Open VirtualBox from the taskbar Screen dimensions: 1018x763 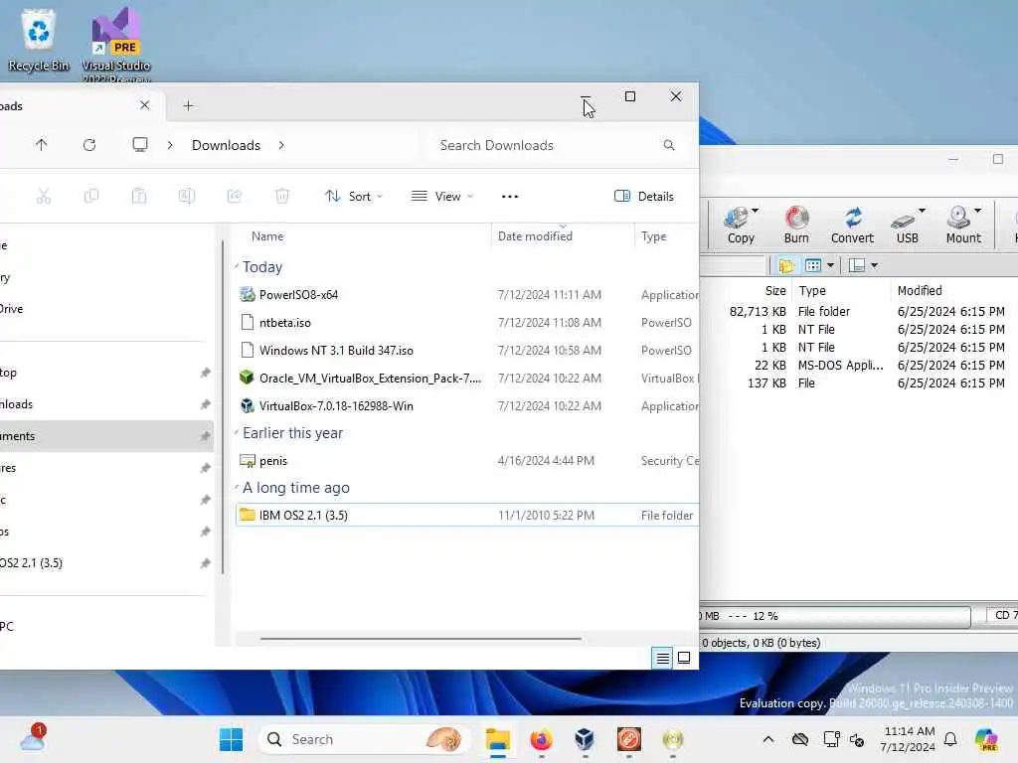(x=585, y=739)
